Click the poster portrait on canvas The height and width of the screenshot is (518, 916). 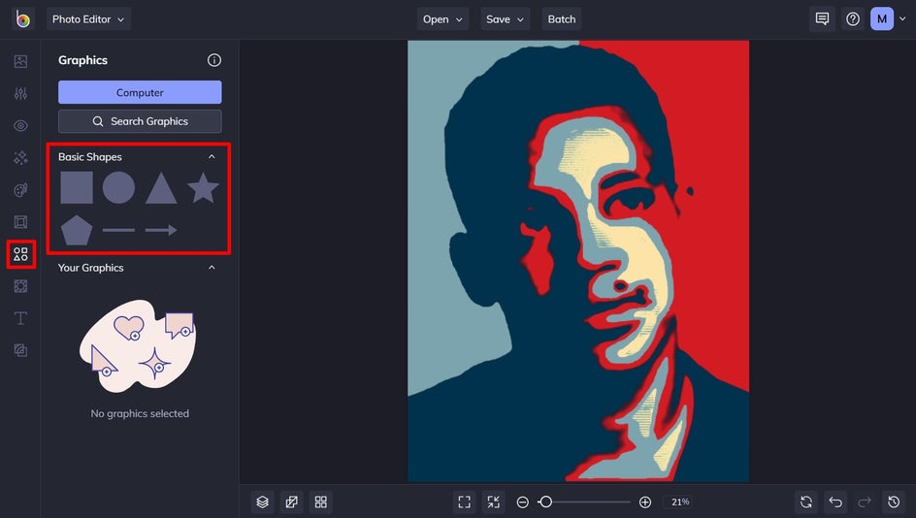[578, 261]
